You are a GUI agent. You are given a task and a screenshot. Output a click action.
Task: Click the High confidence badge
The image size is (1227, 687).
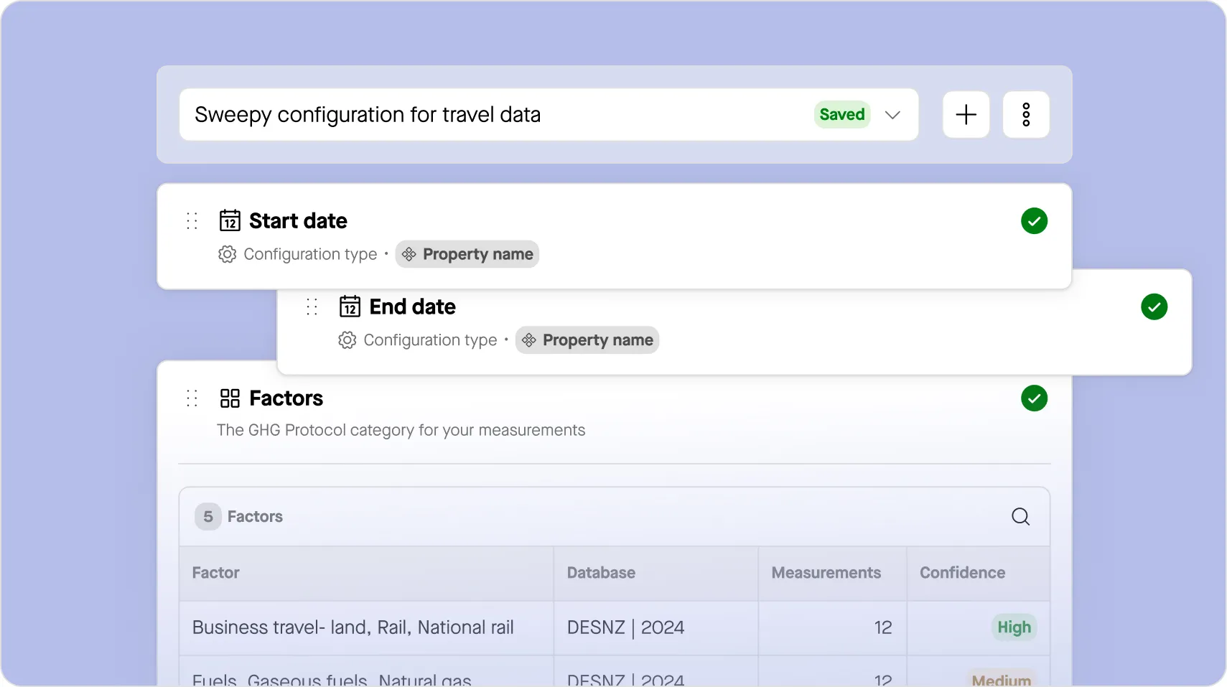(1014, 627)
